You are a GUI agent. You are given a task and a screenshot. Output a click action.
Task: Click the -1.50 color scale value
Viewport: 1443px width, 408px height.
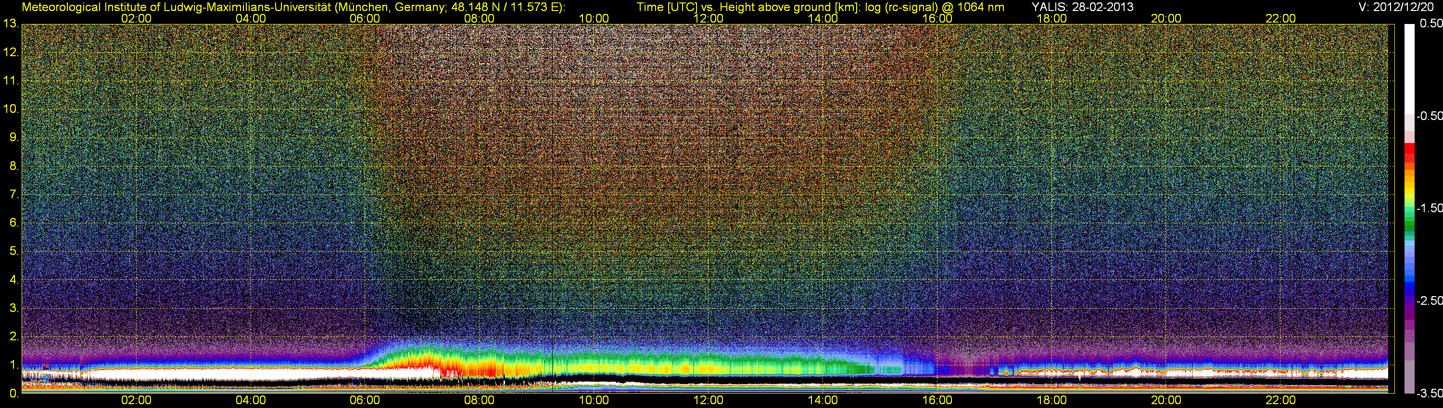coord(1429,208)
